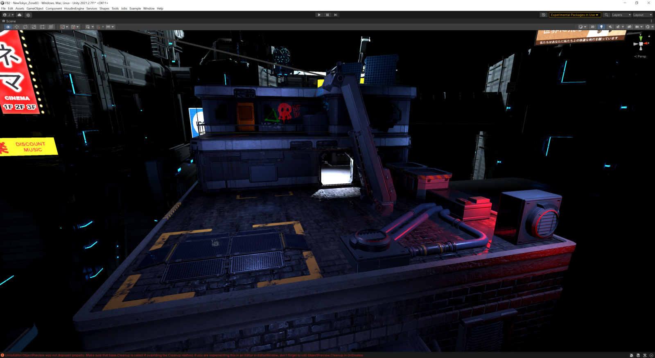Select the Scale tool
Image resolution: width=655 pixels, height=358 pixels.
(x=34, y=27)
